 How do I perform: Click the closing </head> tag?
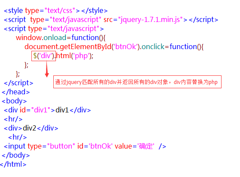pyautogui.click(x=15, y=92)
